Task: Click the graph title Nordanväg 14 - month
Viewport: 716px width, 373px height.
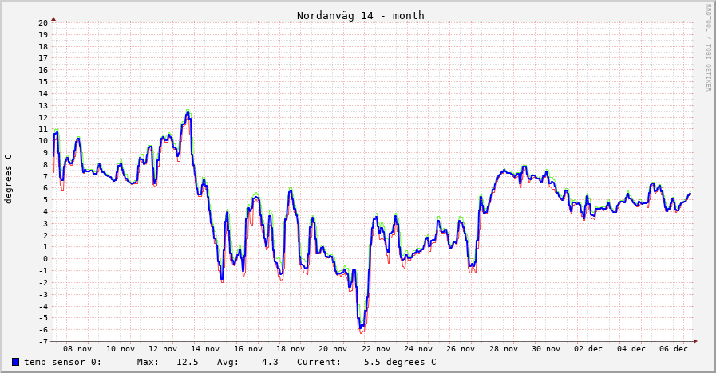Action: 360,15
